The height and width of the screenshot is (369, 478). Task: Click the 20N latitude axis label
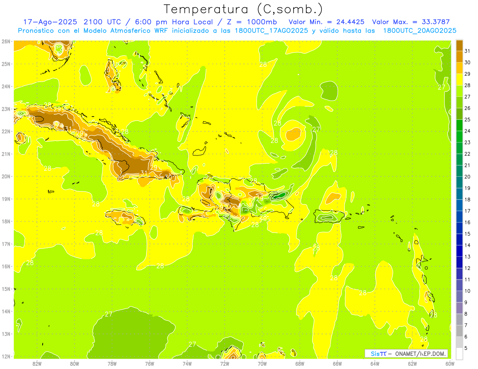coord(6,176)
